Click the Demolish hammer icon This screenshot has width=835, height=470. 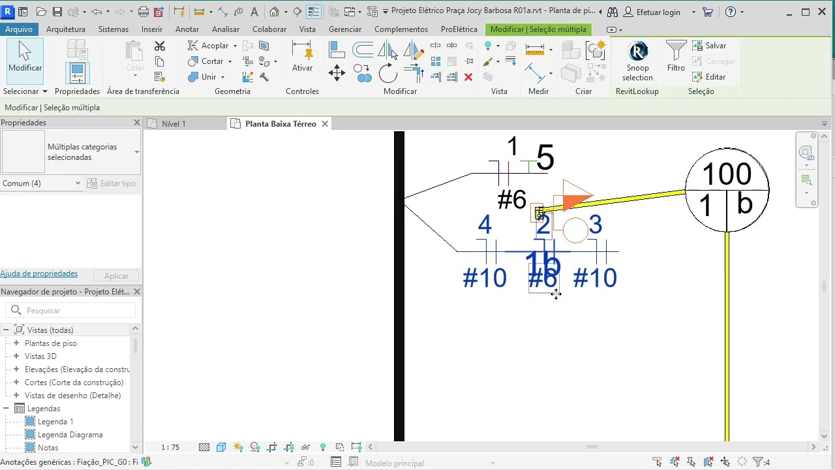click(x=264, y=77)
